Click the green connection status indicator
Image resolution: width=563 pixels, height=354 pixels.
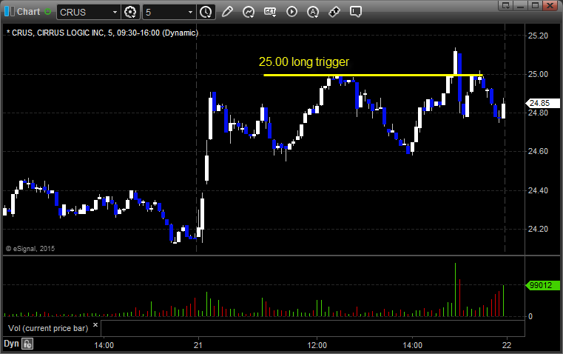[x=47, y=12]
